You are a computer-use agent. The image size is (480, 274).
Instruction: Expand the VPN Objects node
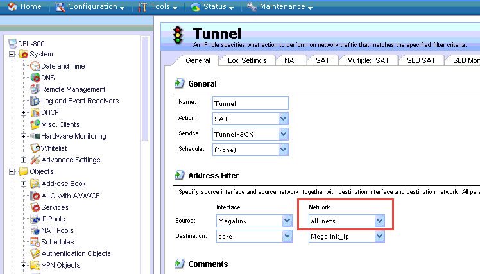(23, 265)
